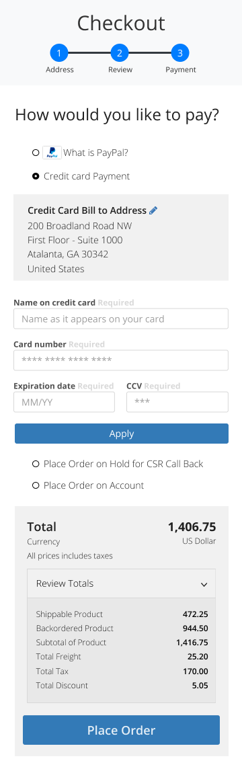The image size is (242, 773).
Task: Go to step 1 Address circle
Action: pyautogui.click(x=59, y=52)
